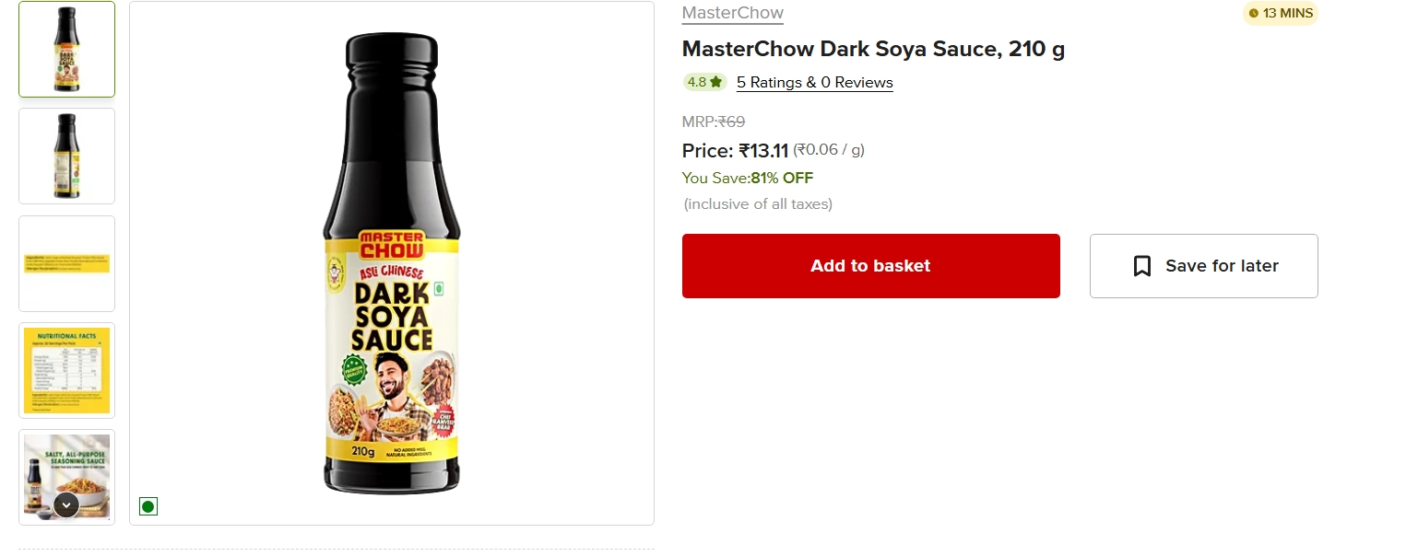The height and width of the screenshot is (556, 1418).
Task: View the all-purpose seasoning sauce thumbnail
Action: (66, 469)
